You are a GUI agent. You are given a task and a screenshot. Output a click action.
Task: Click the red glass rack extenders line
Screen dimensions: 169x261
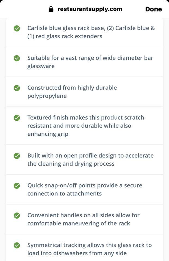[65, 36]
